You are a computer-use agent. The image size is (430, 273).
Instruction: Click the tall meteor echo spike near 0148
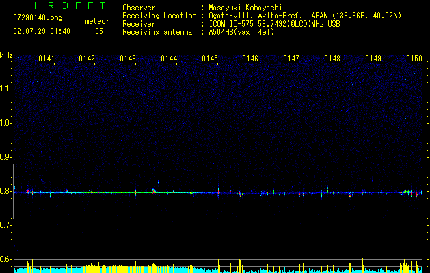(x=327, y=180)
